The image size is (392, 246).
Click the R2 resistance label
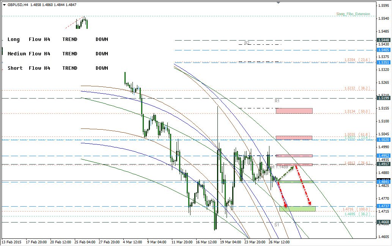click(x=247, y=43)
